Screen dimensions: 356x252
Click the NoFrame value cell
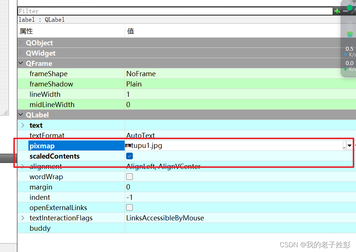141,74
